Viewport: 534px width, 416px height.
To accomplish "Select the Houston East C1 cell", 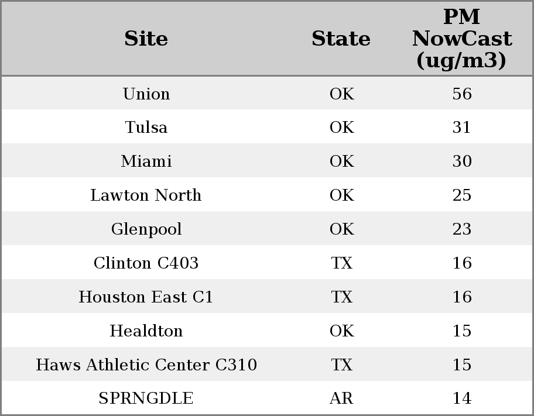I will (x=146, y=297).
